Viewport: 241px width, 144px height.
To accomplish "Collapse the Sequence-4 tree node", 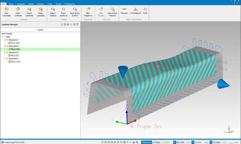I will coord(5,59).
